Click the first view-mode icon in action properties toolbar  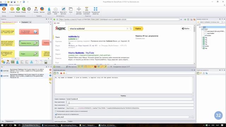click(x=55, y=73)
